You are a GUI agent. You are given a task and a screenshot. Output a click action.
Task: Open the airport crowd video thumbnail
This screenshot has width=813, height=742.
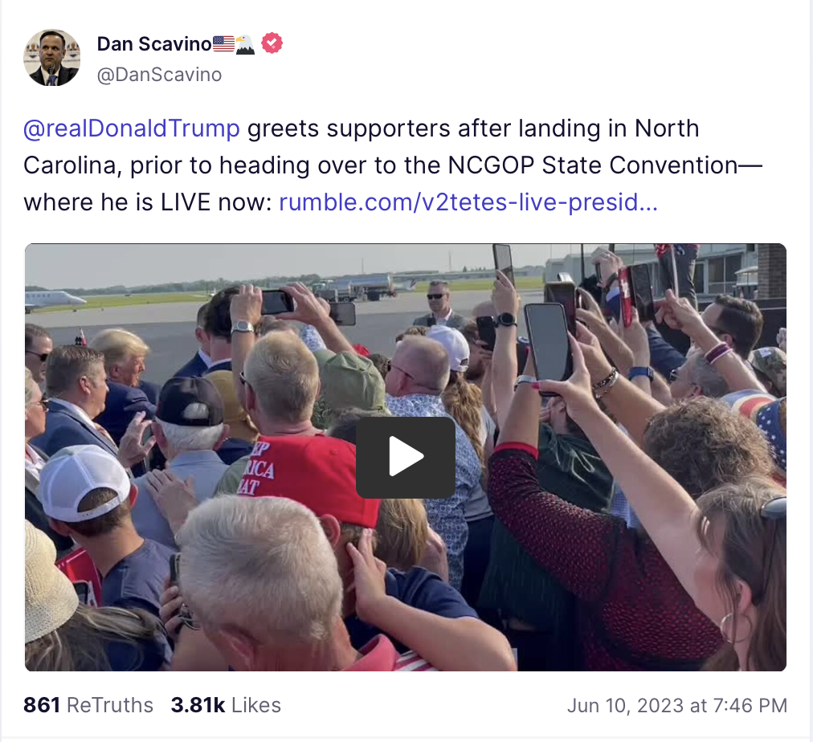(406, 457)
